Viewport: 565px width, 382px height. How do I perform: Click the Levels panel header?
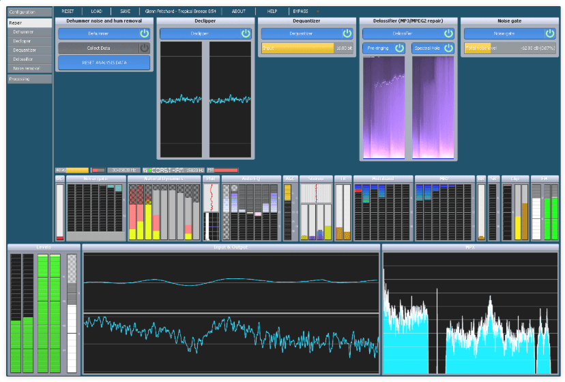coord(44,247)
